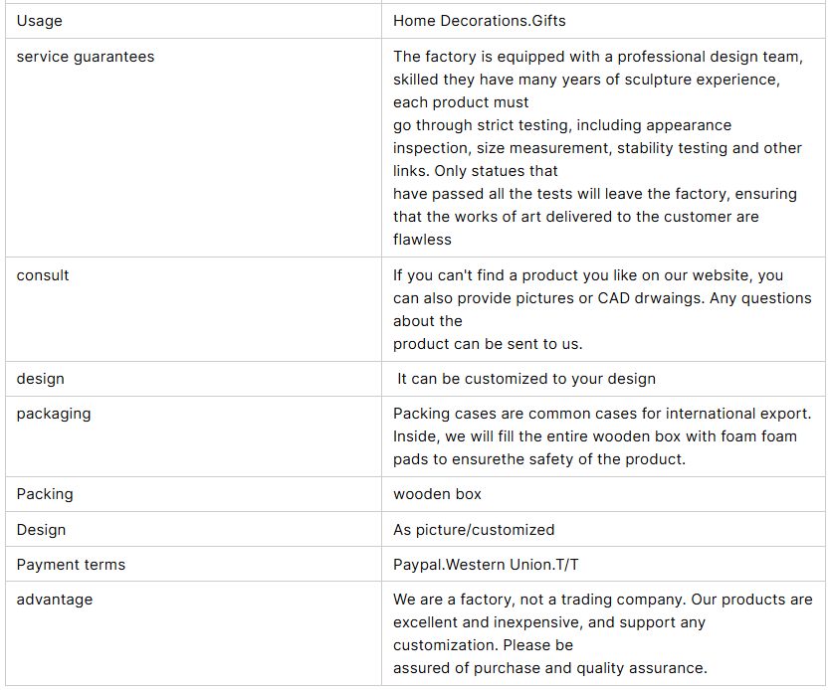Image resolution: width=830 pixels, height=690 pixels.
Task: Click the packaging row label
Action: (x=54, y=414)
